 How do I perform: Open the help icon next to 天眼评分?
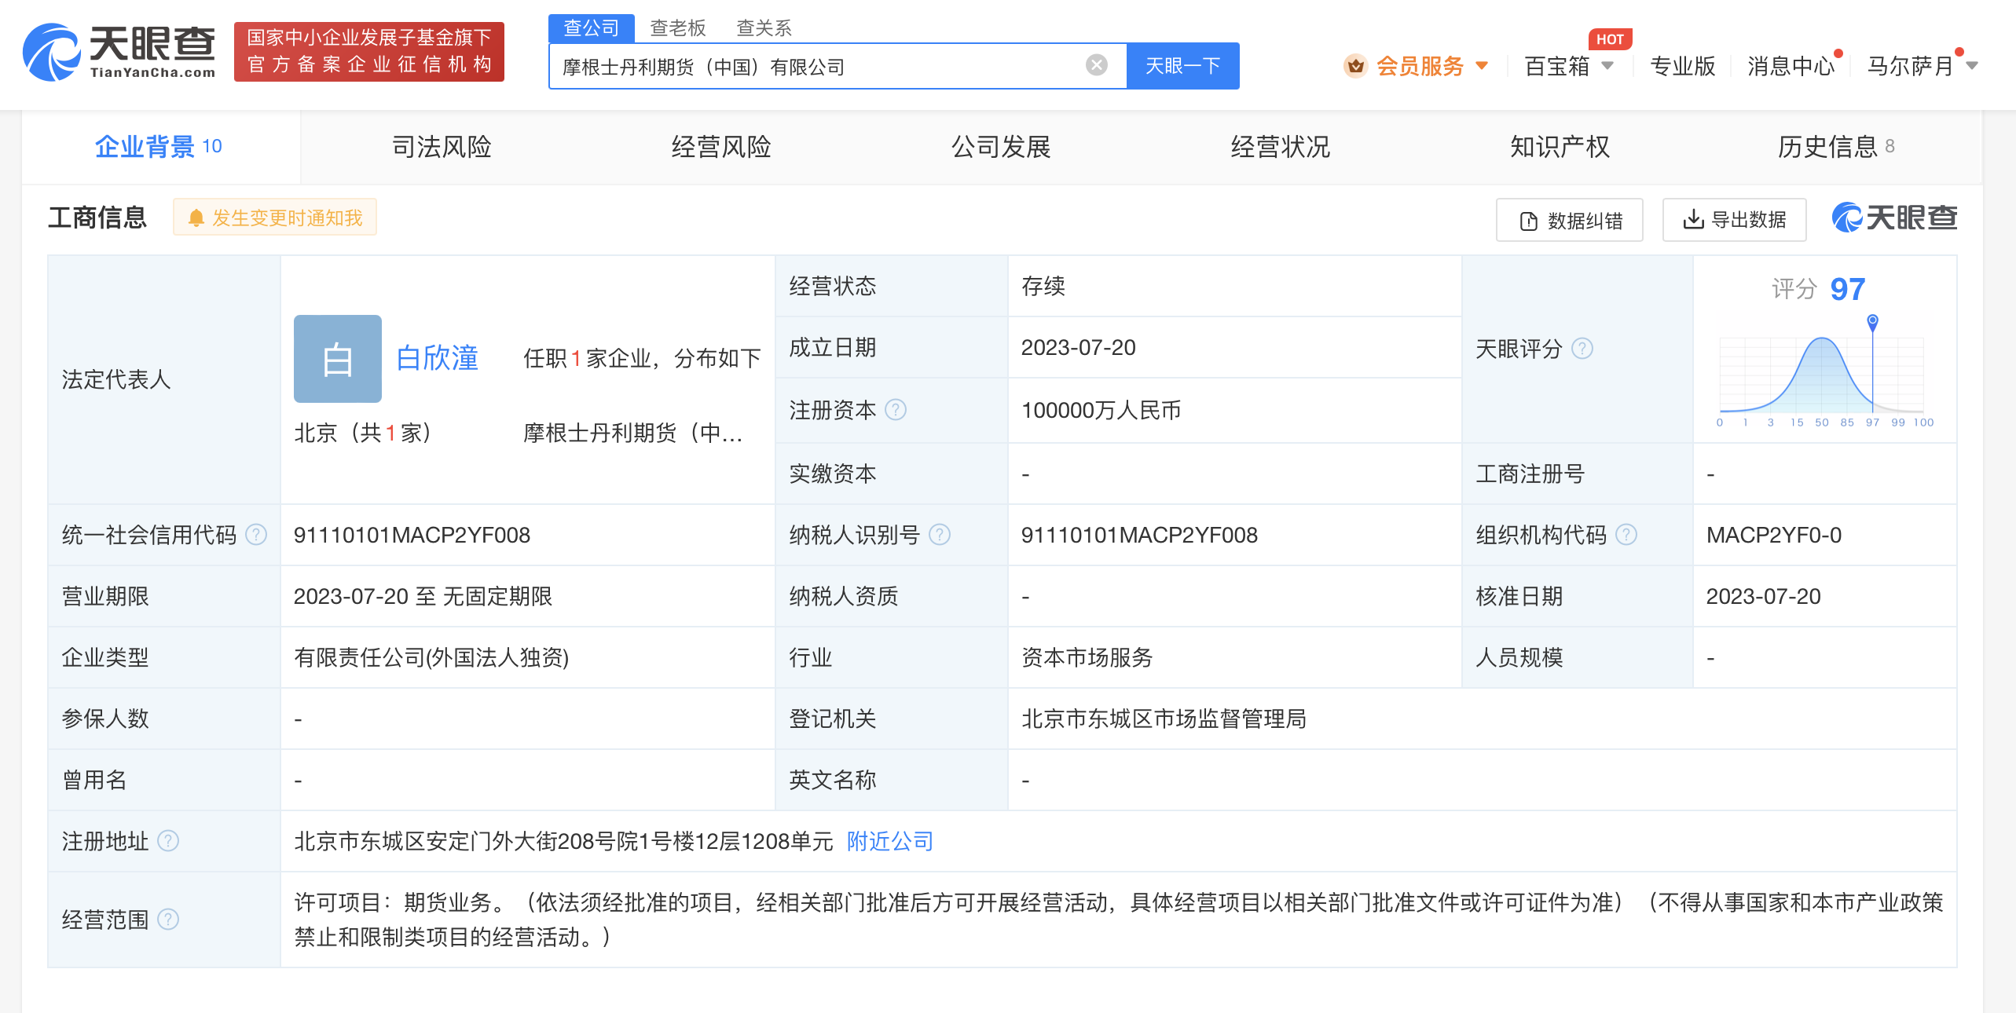pyautogui.click(x=1583, y=349)
